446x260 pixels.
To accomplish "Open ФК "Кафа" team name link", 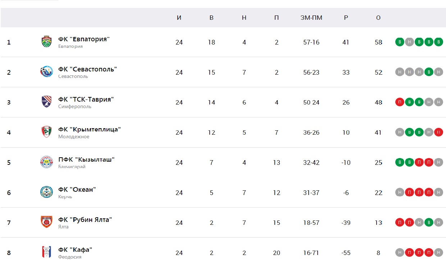I will click(76, 250).
